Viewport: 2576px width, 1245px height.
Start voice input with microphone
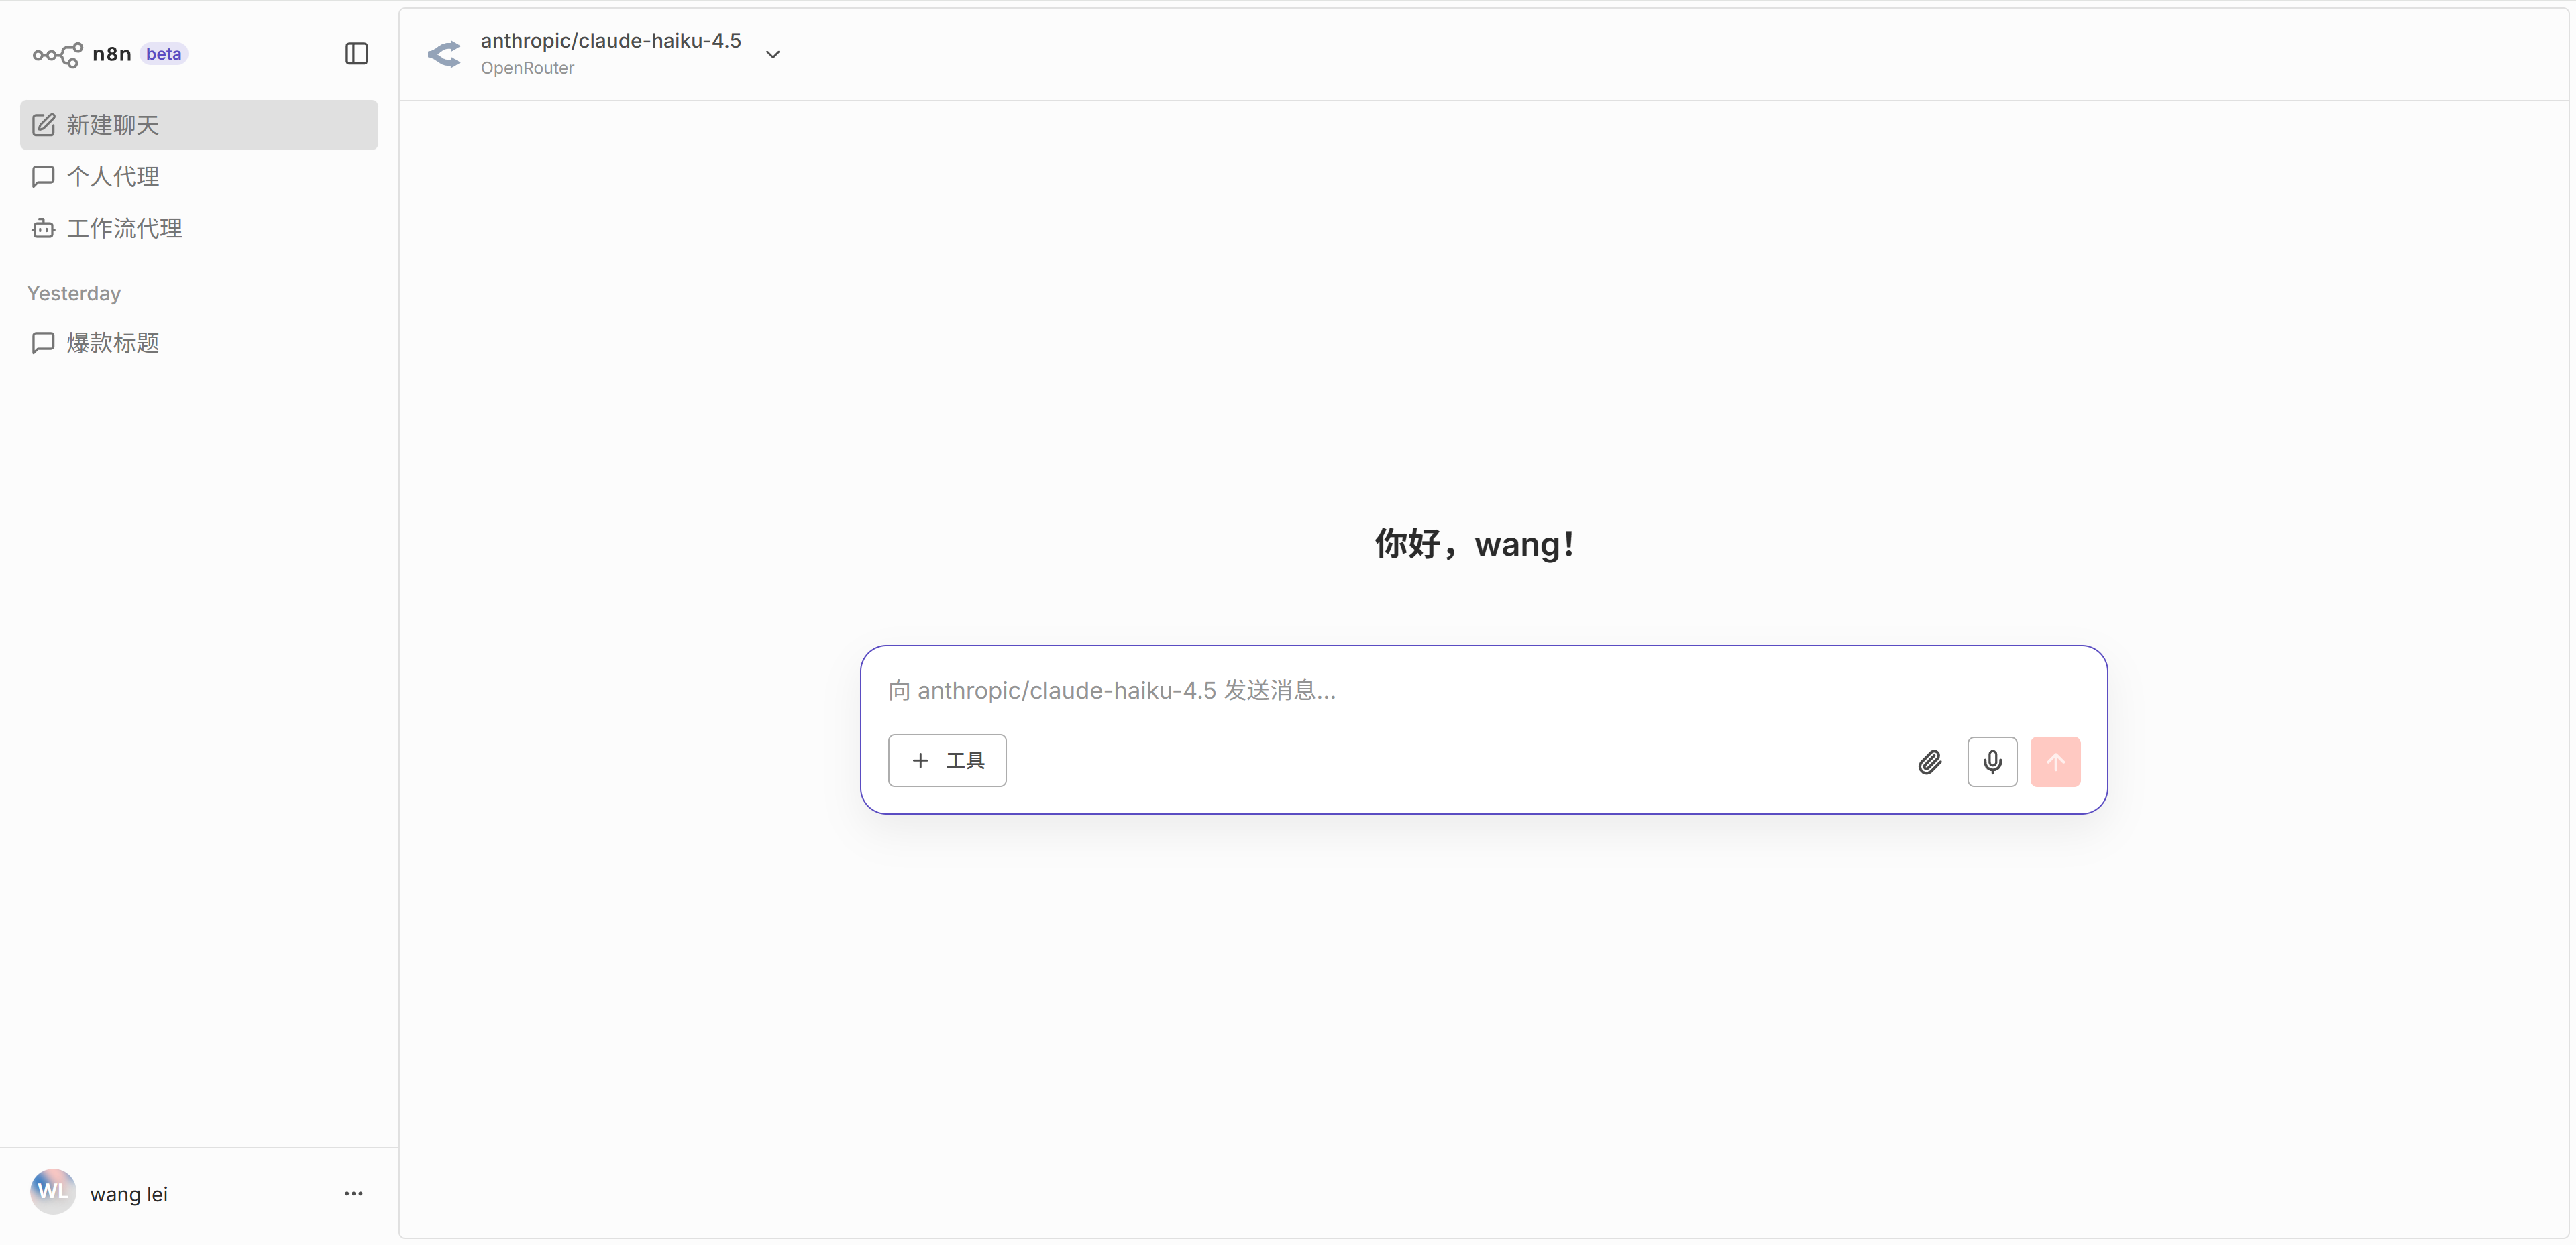pos(1991,762)
